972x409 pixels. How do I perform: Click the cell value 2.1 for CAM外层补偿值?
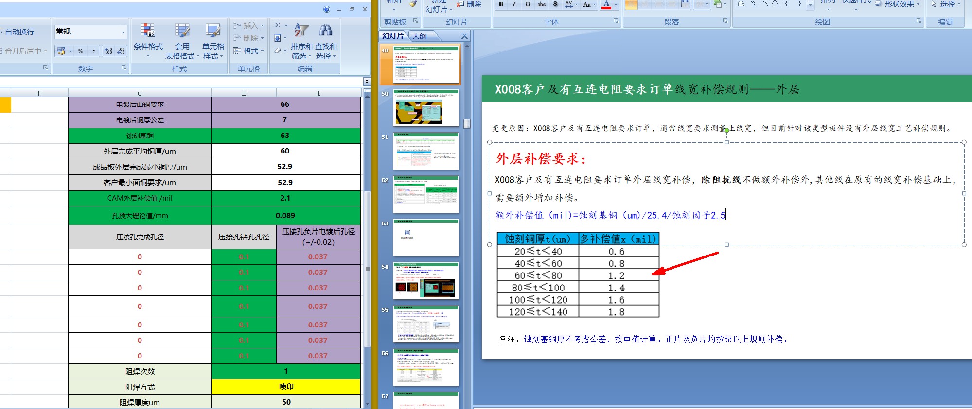(286, 198)
